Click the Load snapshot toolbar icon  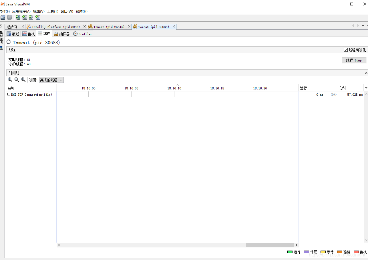click(3, 18)
